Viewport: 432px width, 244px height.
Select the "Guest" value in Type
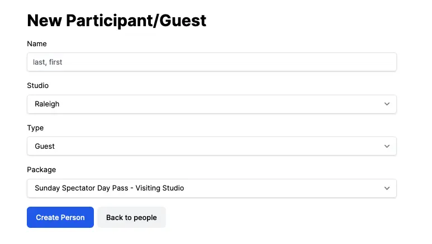click(x=45, y=147)
